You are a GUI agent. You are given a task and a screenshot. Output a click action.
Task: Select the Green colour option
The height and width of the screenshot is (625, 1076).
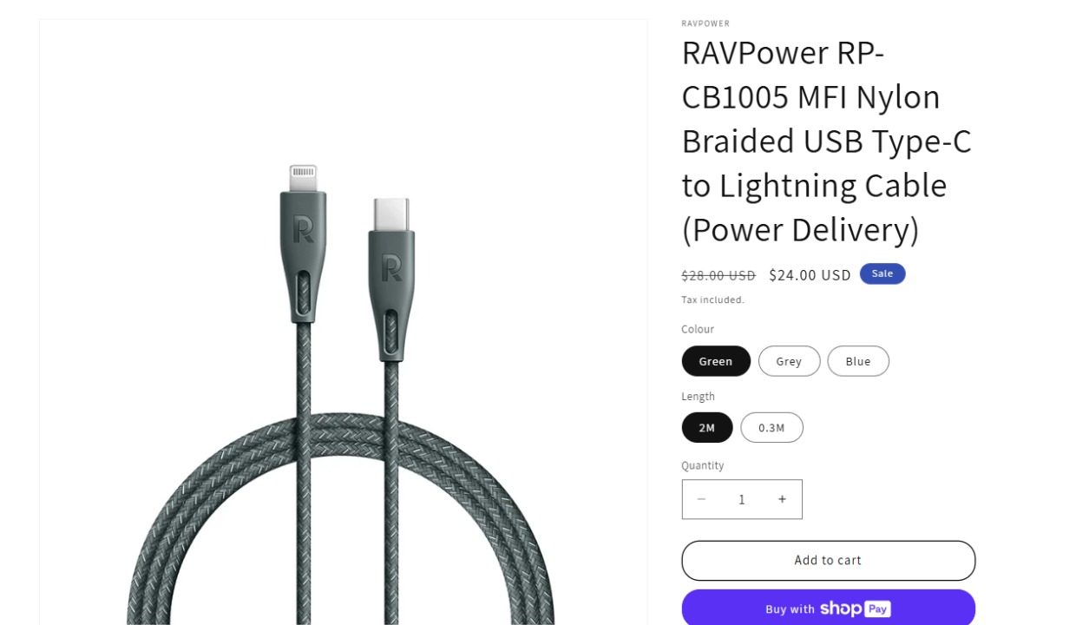tap(716, 361)
